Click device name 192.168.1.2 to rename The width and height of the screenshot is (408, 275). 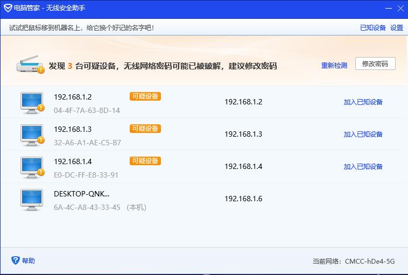click(73, 97)
